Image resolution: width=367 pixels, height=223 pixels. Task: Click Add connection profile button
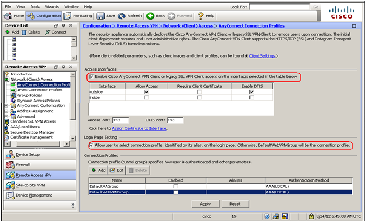click(98, 170)
